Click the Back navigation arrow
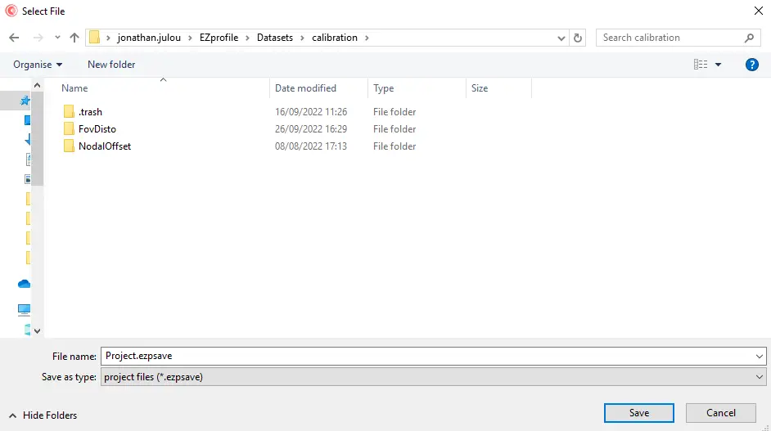Screen dimensions: 771x431 point(14,38)
